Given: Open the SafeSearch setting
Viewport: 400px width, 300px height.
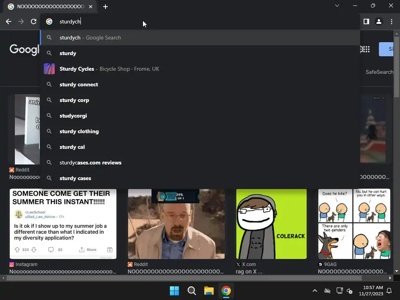Looking at the screenshot, I should (x=379, y=72).
